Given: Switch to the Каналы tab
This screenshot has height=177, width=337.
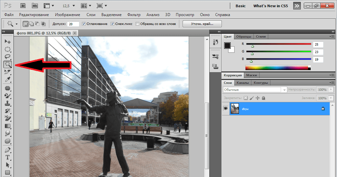Looking at the screenshot, I should [243, 83].
